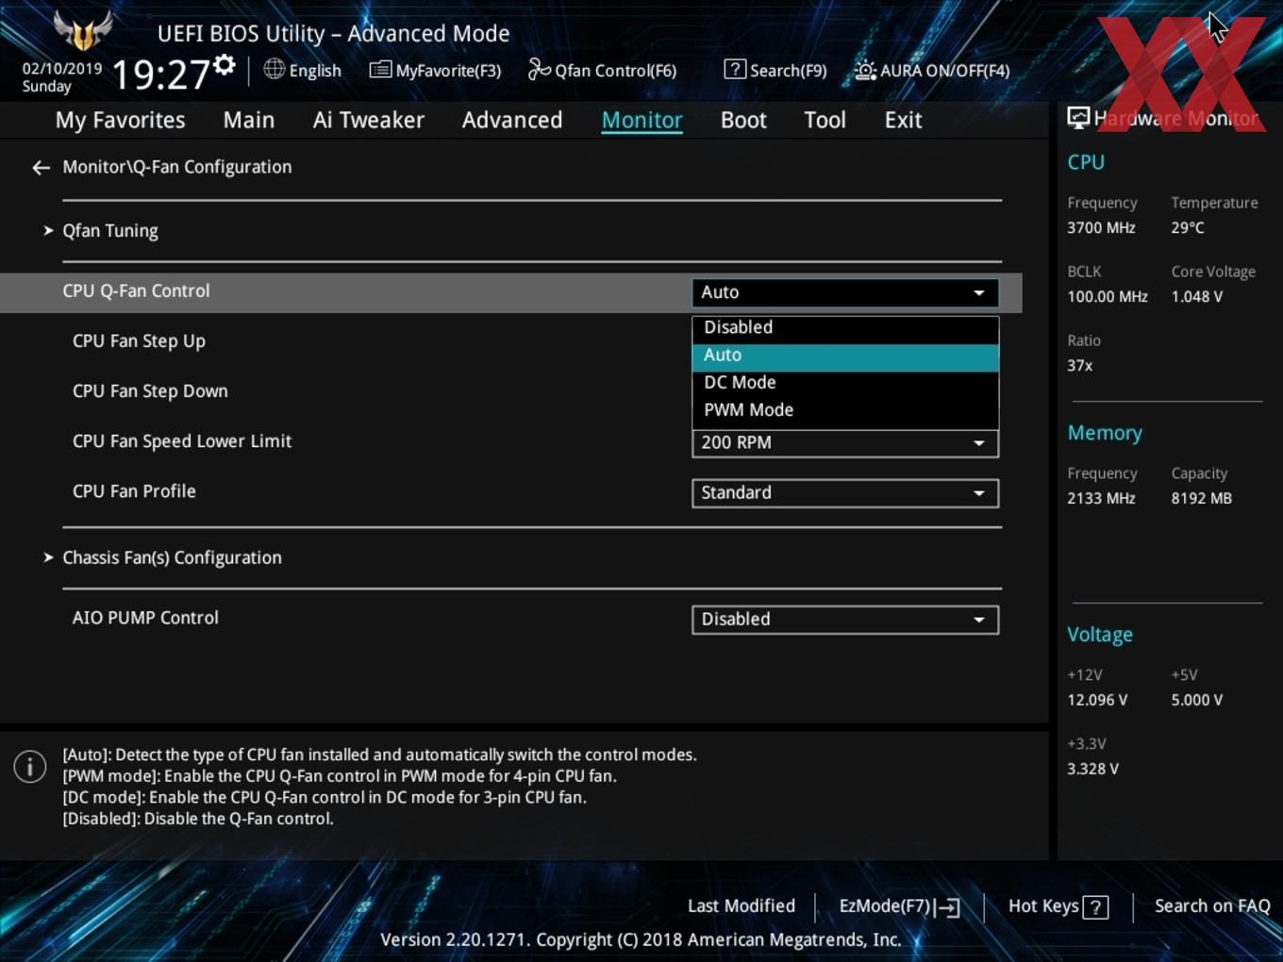The height and width of the screenshot is (962, 1283).
Task: Select the AIO PUMP Control label
Action: pyautogui.click(x=145, y=618)
